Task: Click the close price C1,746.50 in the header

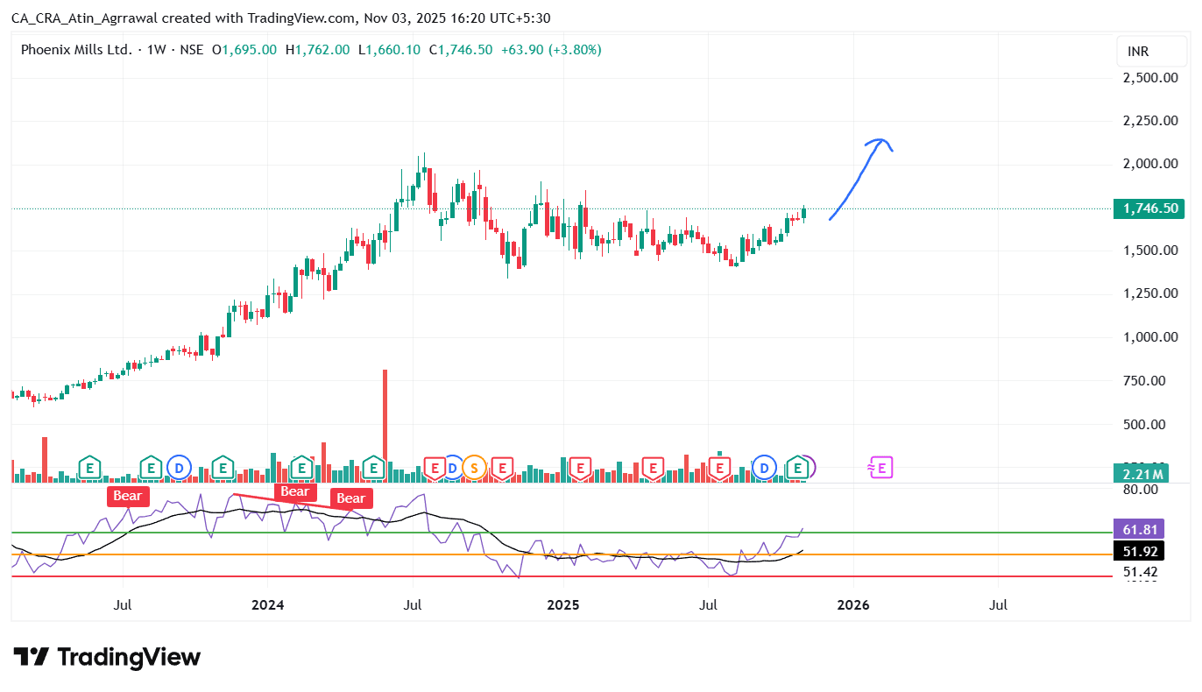Action: pyautogui.click(x=461, y=50)
